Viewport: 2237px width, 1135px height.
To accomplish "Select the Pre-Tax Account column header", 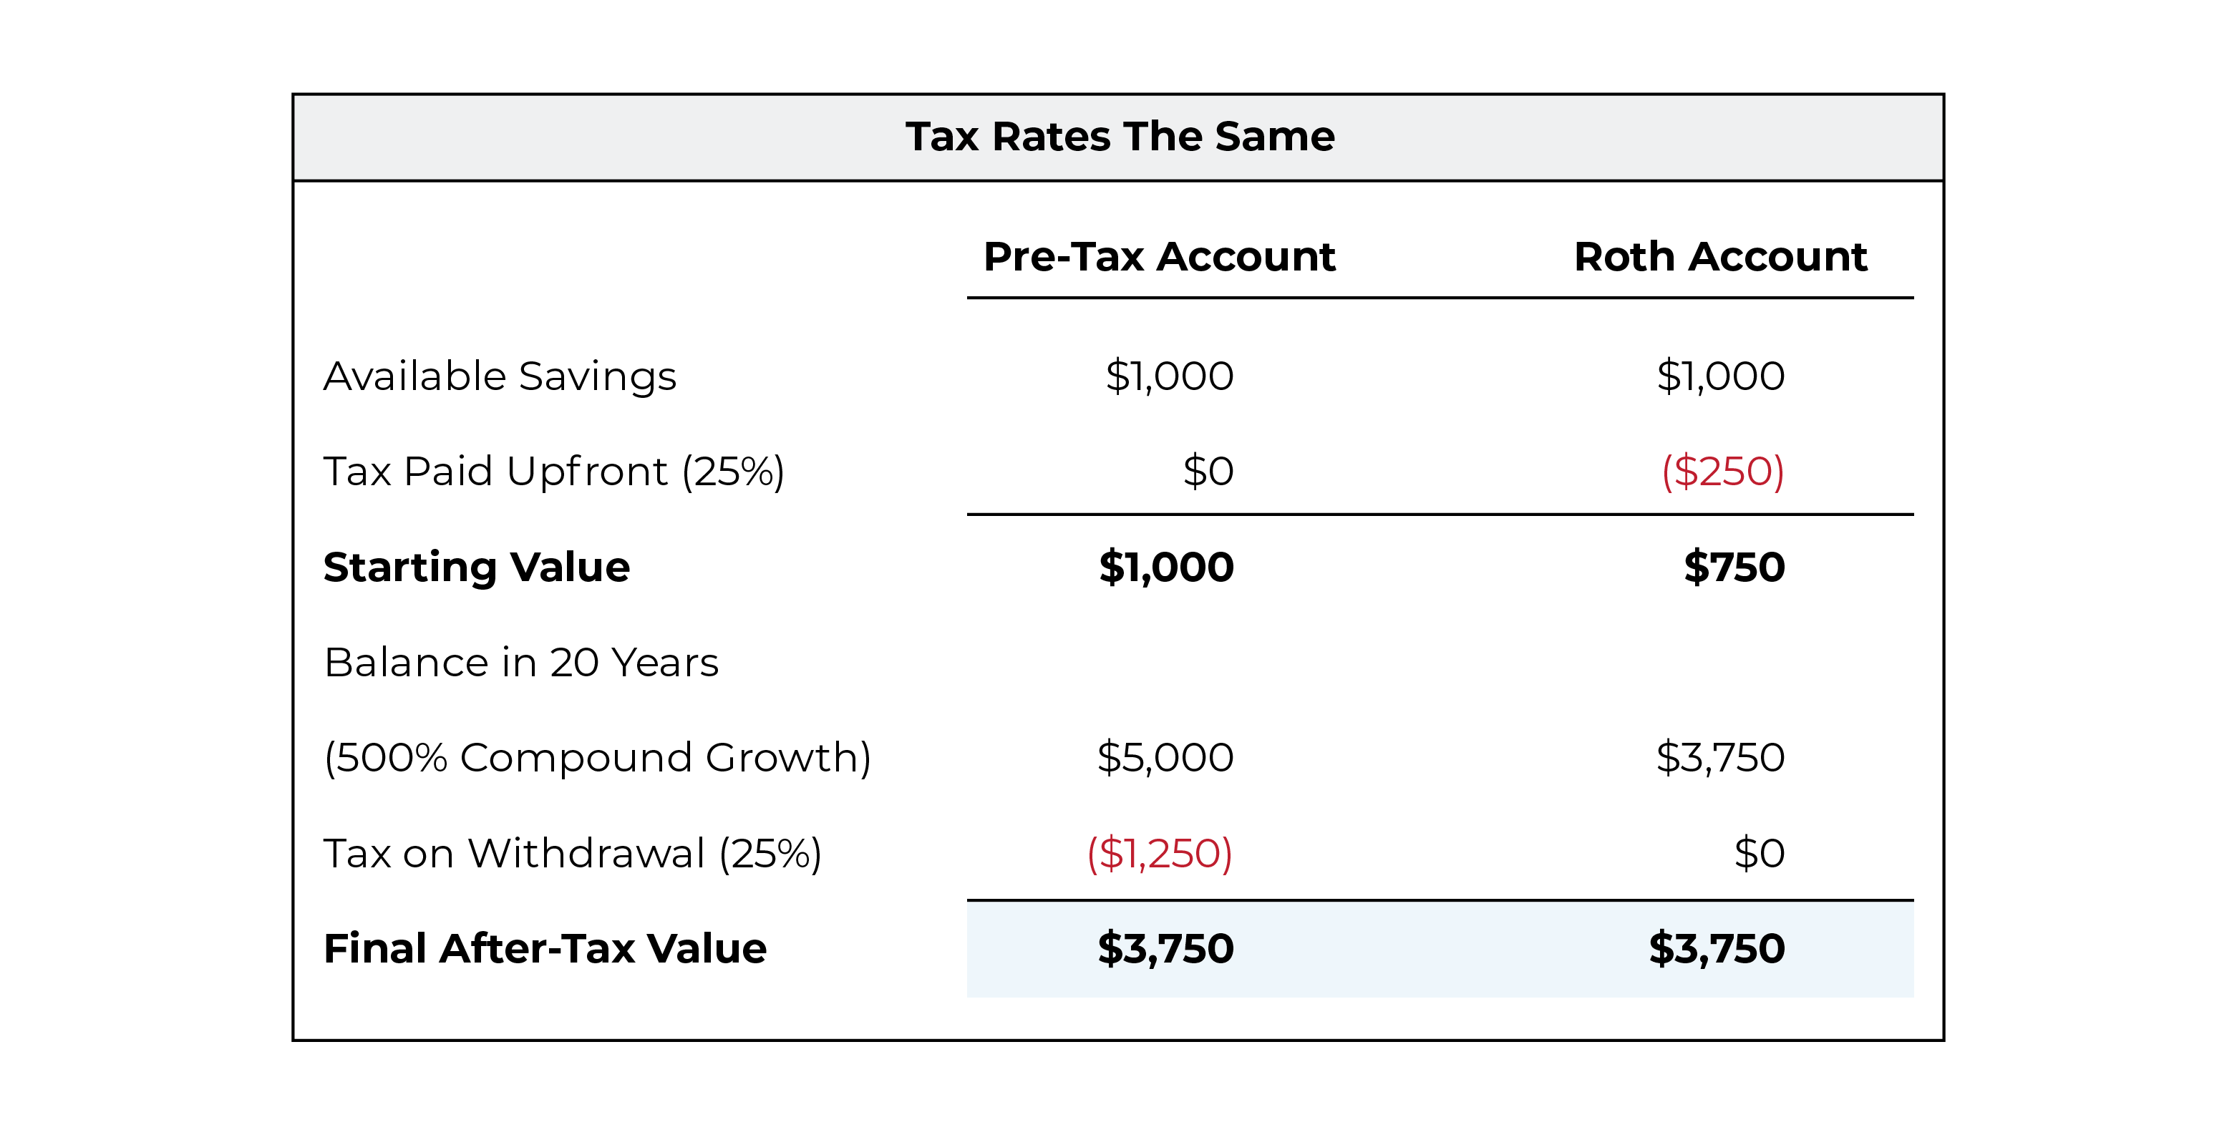I will click(x=1160, y=256).
